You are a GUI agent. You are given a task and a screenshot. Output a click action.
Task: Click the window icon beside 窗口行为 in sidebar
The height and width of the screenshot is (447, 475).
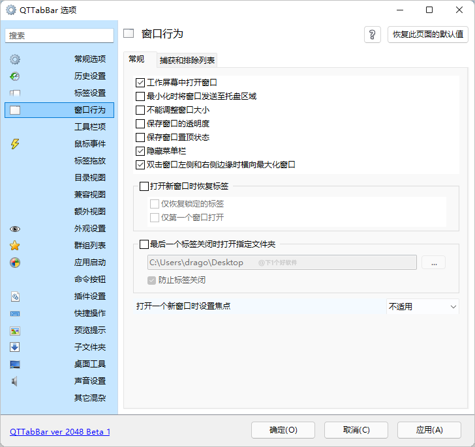[x=15, y=110]
